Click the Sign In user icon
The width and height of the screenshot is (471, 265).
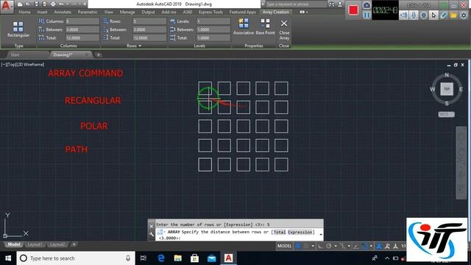tap(340, 4)
